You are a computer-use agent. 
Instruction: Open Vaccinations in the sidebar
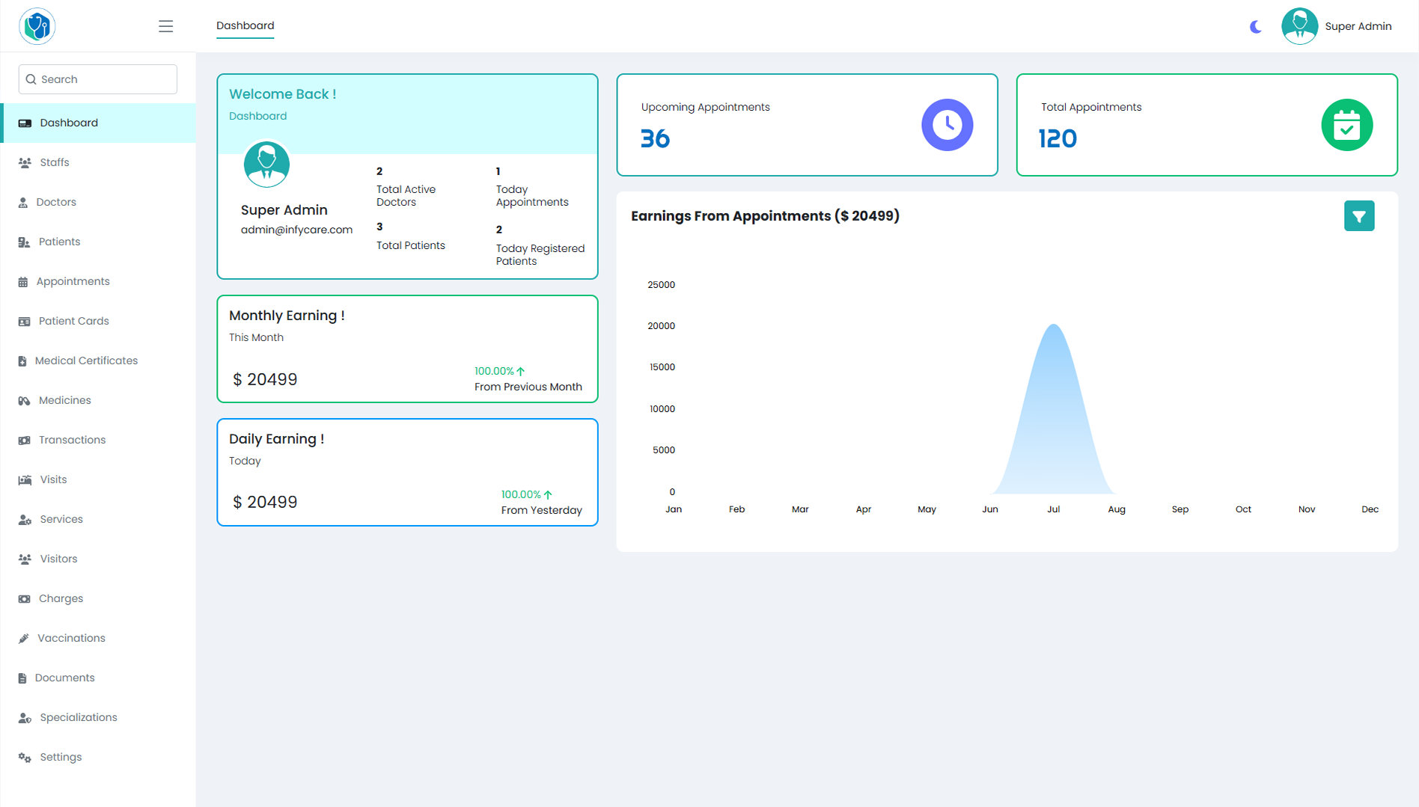tap(98, 638)
